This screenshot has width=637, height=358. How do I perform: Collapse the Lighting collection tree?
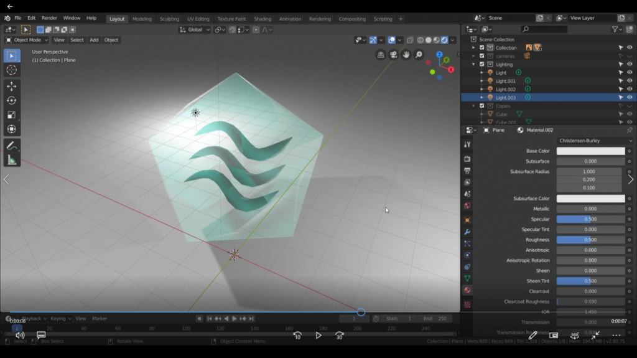click(473, 64)
